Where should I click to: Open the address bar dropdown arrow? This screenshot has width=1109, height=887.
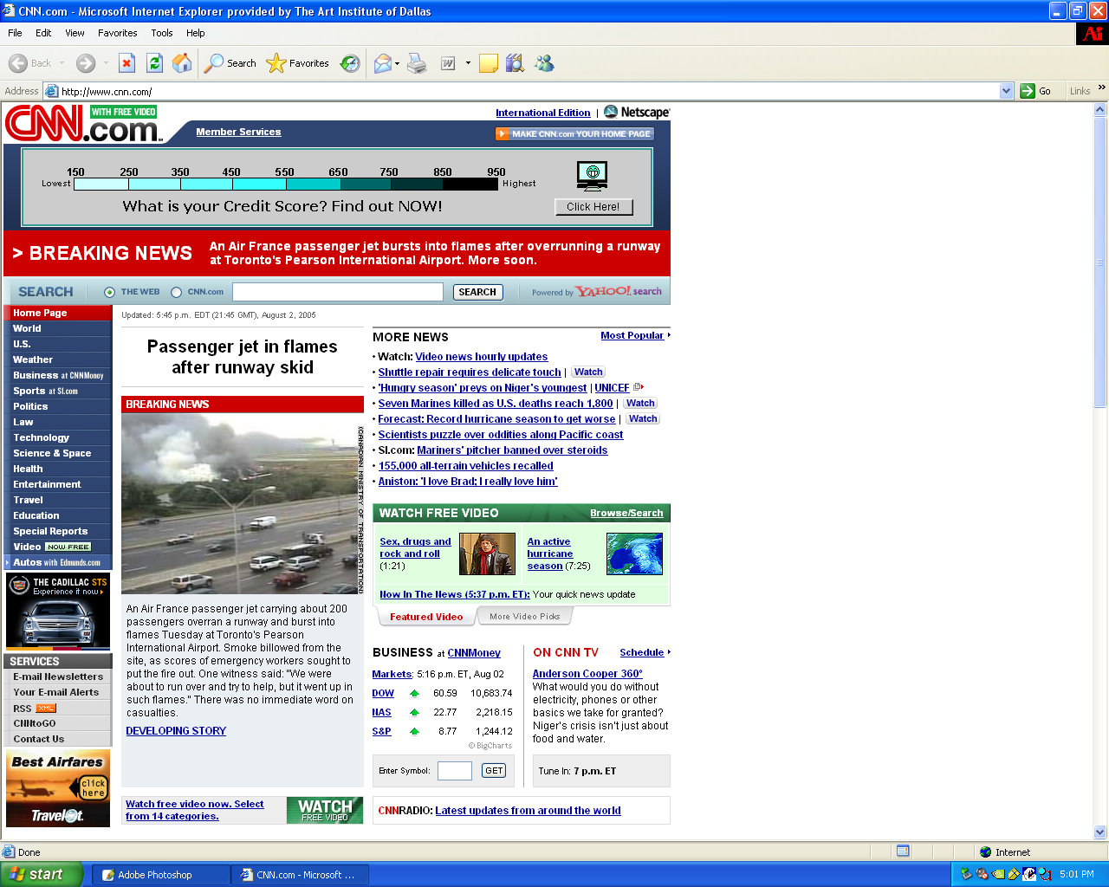tap(1006, 91)
